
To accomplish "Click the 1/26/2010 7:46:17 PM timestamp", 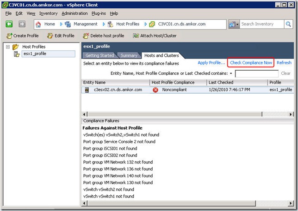I will tap(229, 90).
